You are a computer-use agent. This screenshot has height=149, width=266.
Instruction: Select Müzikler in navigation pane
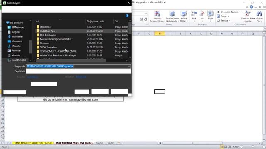[14, 46]
